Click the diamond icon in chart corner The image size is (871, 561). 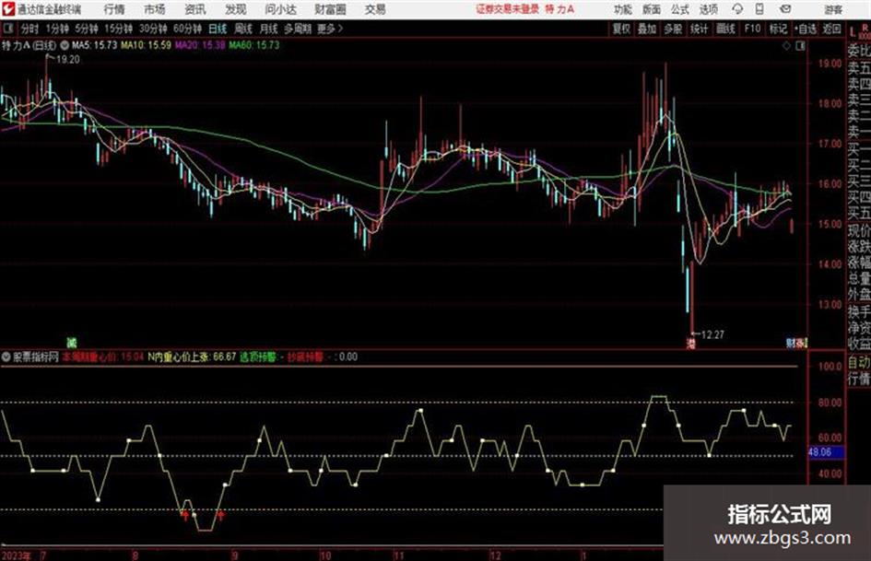tap(786, 46)
